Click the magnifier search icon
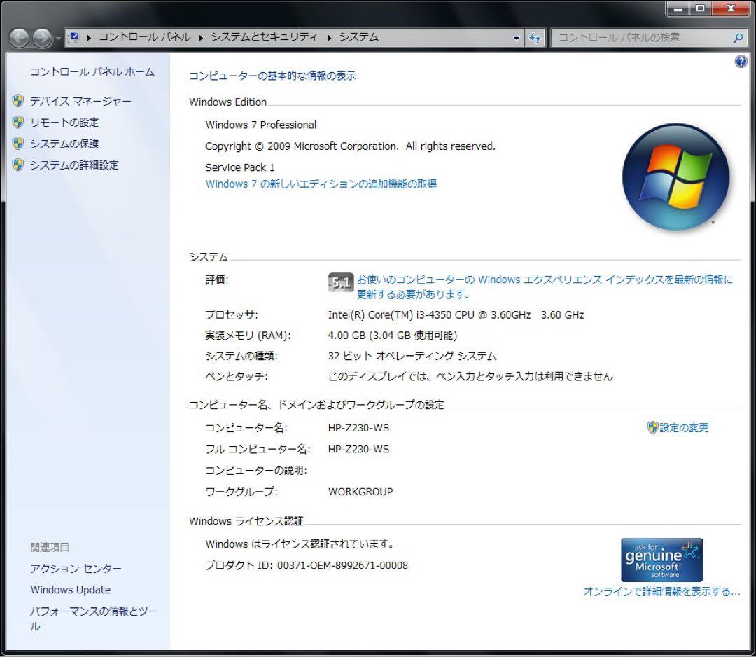This screenshot has width=756, height=657. coord(738,38)
